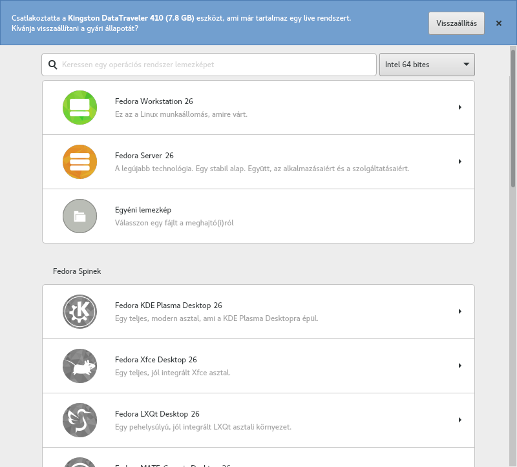Dismiss the restore notification with X

499,23
